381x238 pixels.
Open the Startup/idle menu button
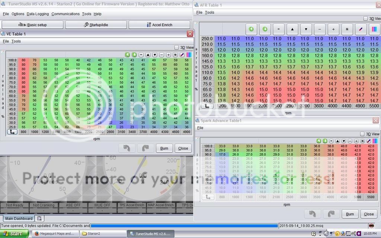click(x=96, y=25)
